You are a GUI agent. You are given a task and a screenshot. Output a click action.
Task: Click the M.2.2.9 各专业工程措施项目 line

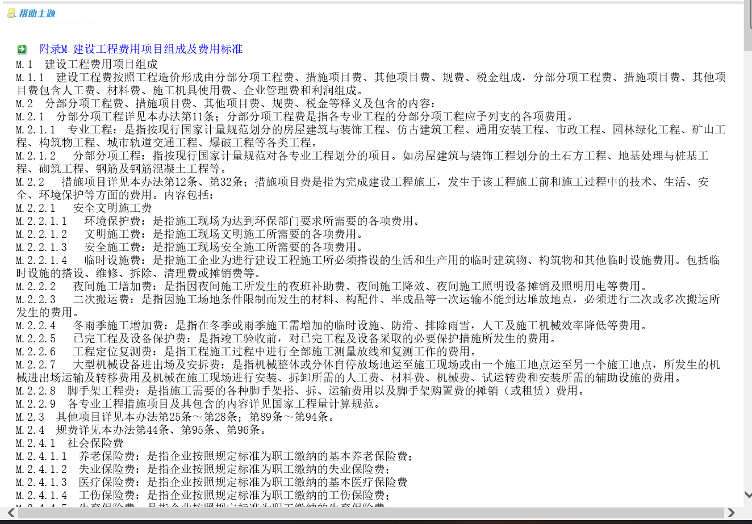tap(198, 404)
